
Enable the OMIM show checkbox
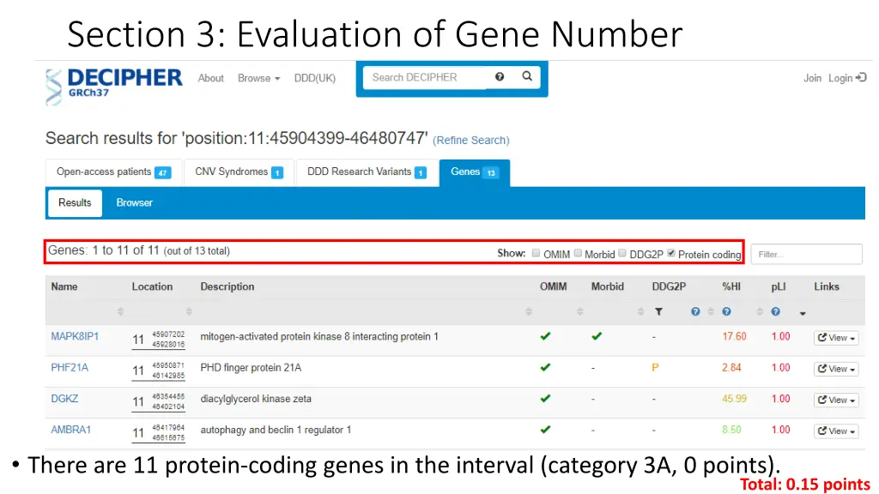536,253
